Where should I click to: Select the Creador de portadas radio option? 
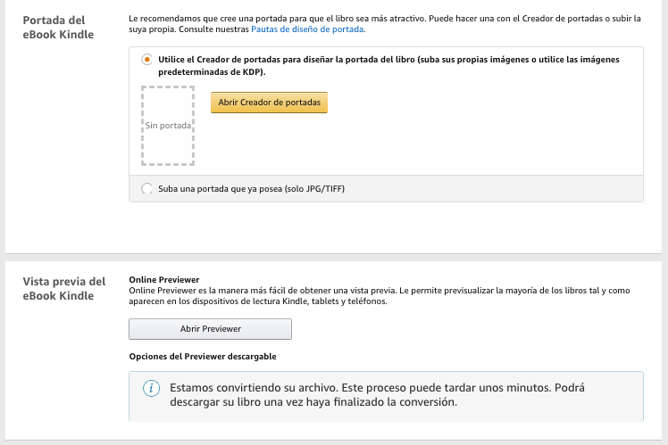[x=146, y=60]
